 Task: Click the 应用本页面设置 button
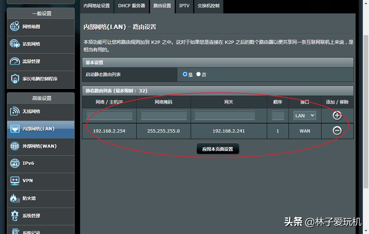tap(217, 149)
